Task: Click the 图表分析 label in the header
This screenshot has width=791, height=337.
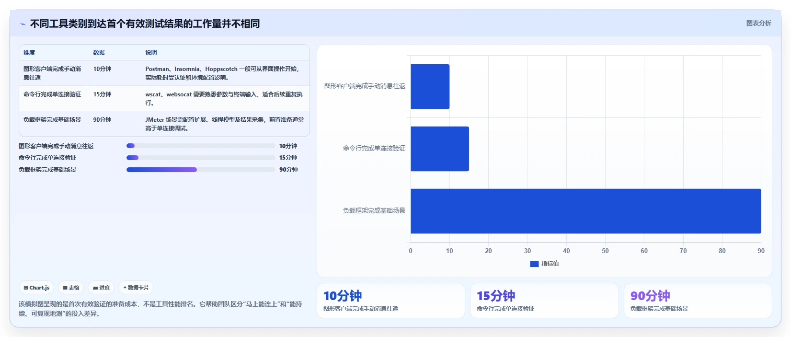Action: 758,23
